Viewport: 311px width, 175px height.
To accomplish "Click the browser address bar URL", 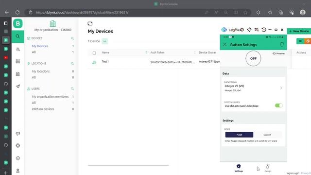I will tap(82, 13).
